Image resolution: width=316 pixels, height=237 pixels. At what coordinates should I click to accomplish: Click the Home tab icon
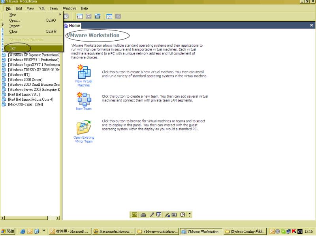coord(66,26)
